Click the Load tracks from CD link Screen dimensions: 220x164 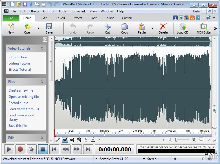[x=24, y=109]
